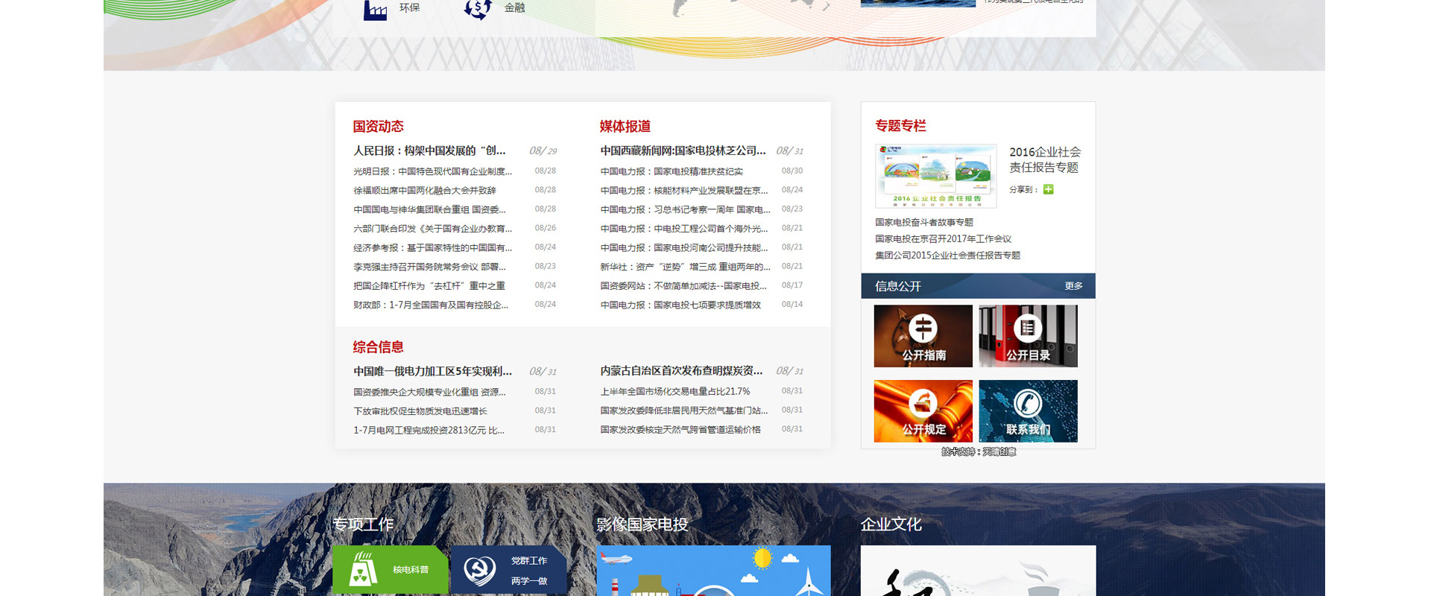The width and height of the screenshot is (1431, 596).
Task: Open the 国资动态 section heading
Action: [378, 127]
